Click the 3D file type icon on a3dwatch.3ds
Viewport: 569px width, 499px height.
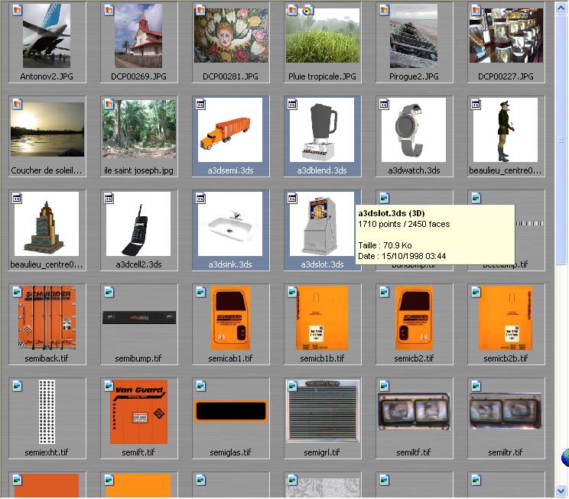[x=384, y=104]
